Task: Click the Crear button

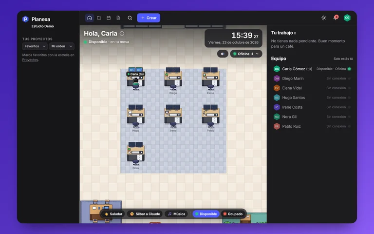Action: click(149, 18)
